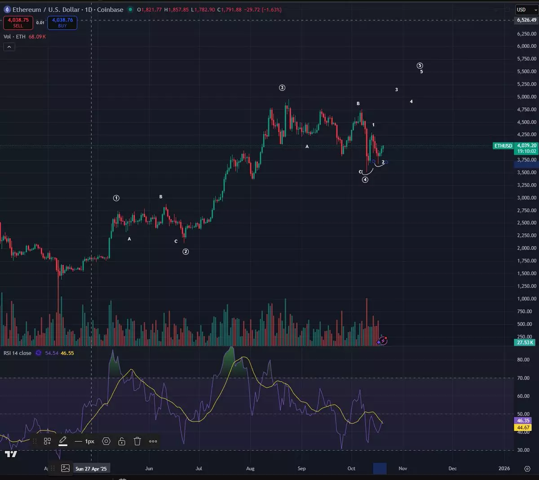Collapse the indicator legend with the chevron
This screenshot has width=539, height=480.
[x=9, y=47]
